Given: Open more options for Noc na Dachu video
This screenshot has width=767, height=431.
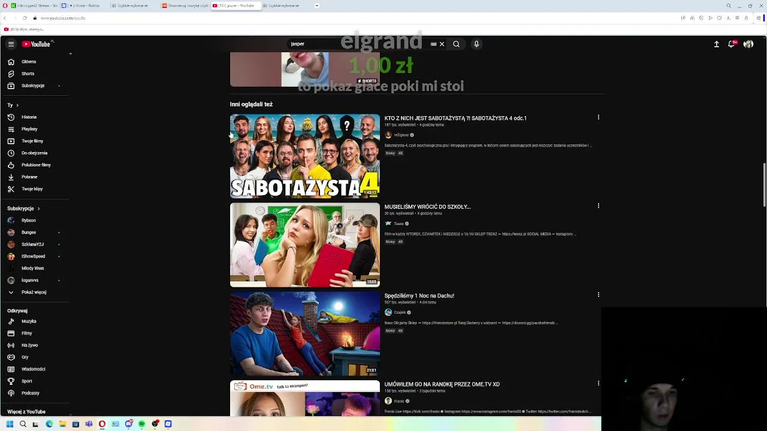Looking at the screenshot, I should 598,295.
